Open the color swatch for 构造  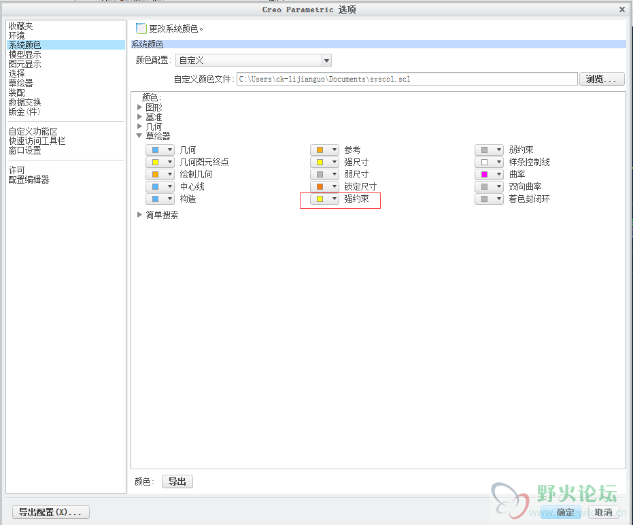pyautogui.click(x=160, y=199)
